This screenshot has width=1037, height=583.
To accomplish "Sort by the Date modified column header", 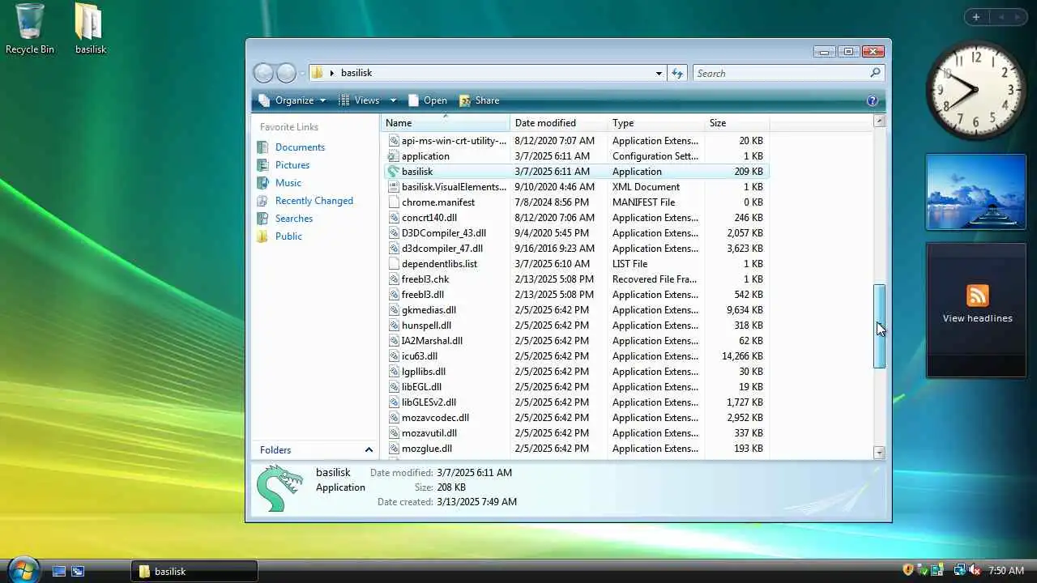I will coord(559,123).
